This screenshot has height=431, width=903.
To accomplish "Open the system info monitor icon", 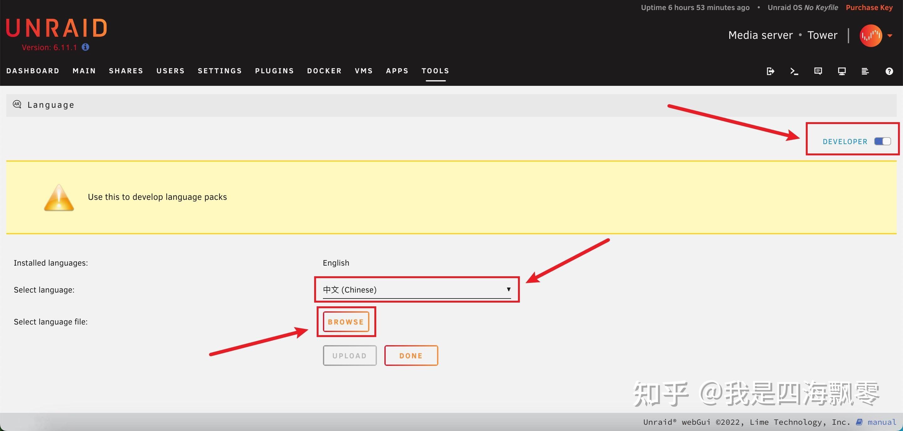I will click(842, 71).
